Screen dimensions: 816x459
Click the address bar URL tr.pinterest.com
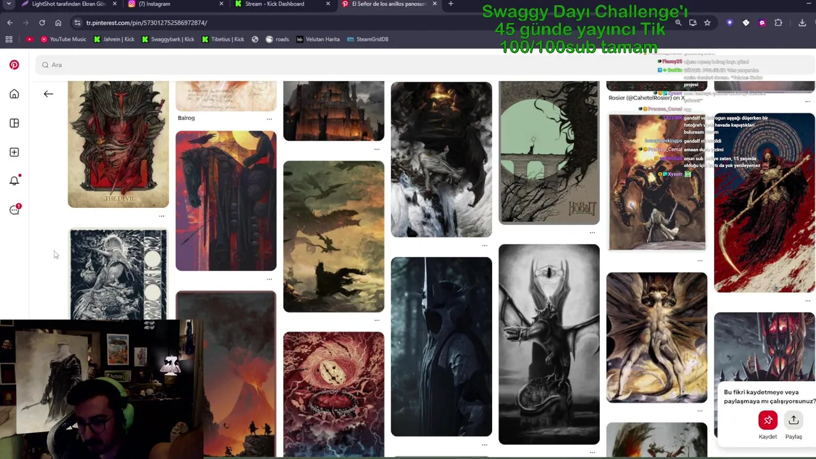coord(147,23)
